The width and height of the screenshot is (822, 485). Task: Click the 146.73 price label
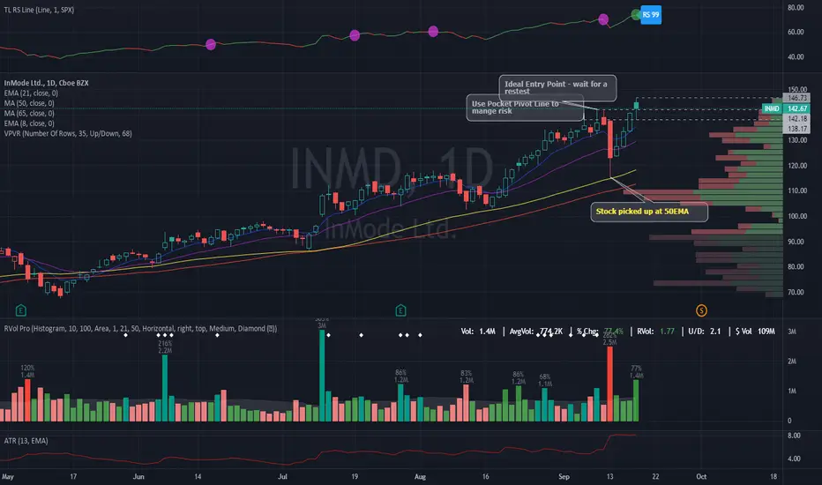(x=796, y=98)
